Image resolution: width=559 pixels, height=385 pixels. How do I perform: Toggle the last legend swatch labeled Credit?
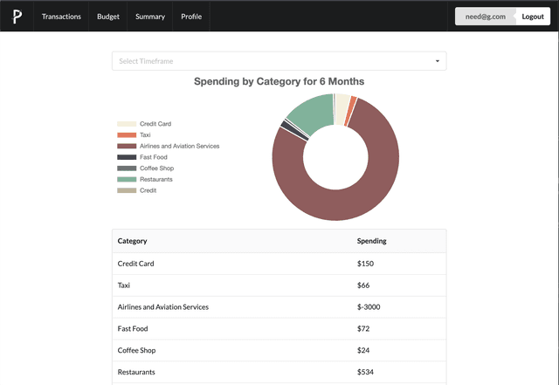tap(127, 190)
